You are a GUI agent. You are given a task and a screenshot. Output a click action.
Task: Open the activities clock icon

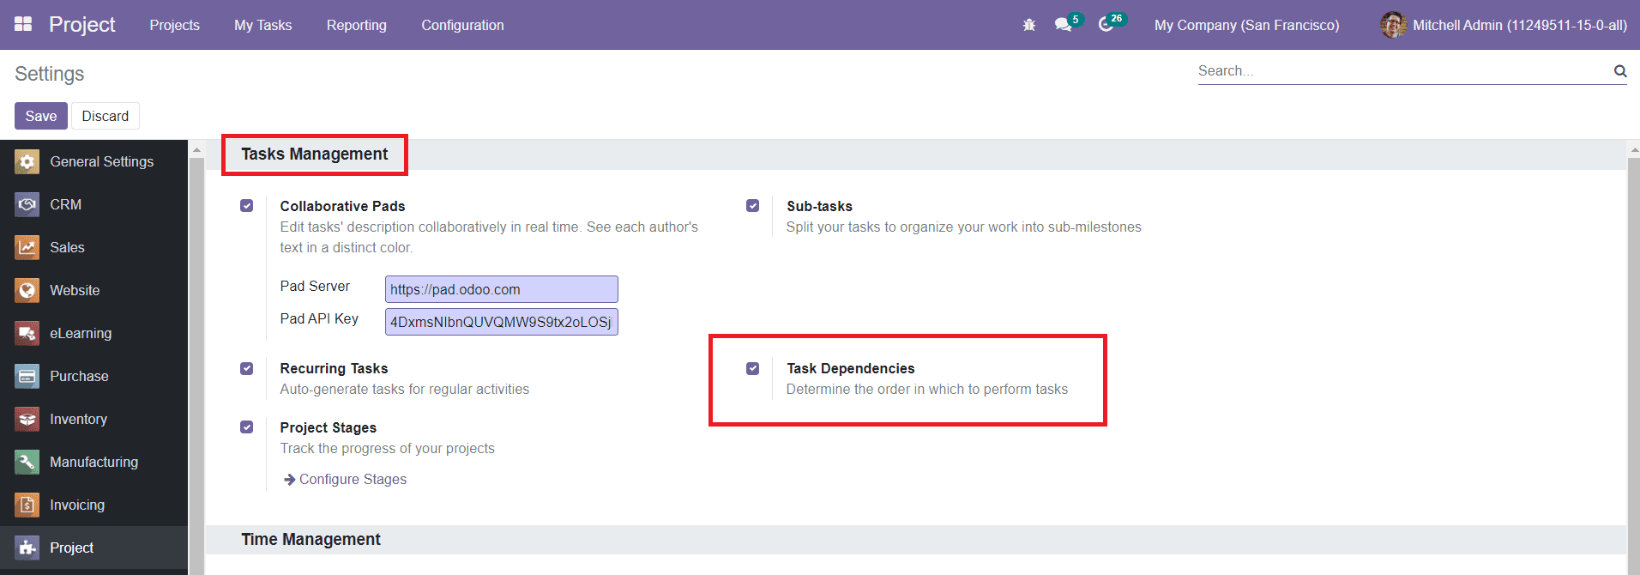click(1106, 25)
